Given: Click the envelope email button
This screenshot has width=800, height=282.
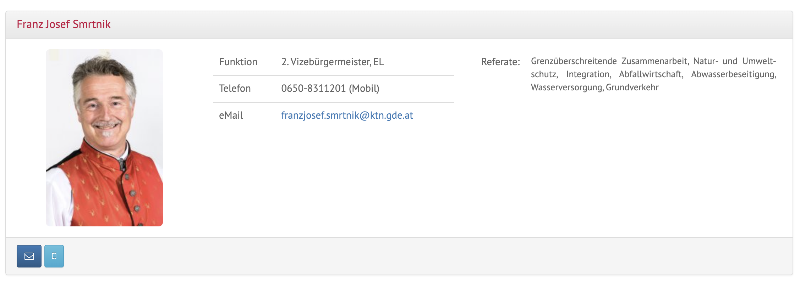Looking at the screenshot, I should pos(29,256).
